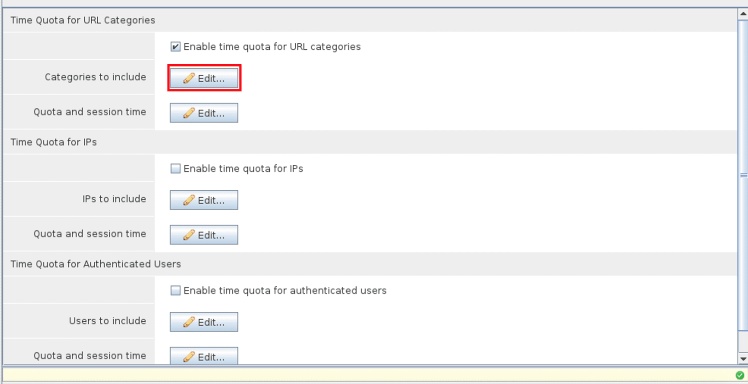Viewport: 748px width, 384px height.
Task: Disable time quota for URL categories
Action: point(176,47)
